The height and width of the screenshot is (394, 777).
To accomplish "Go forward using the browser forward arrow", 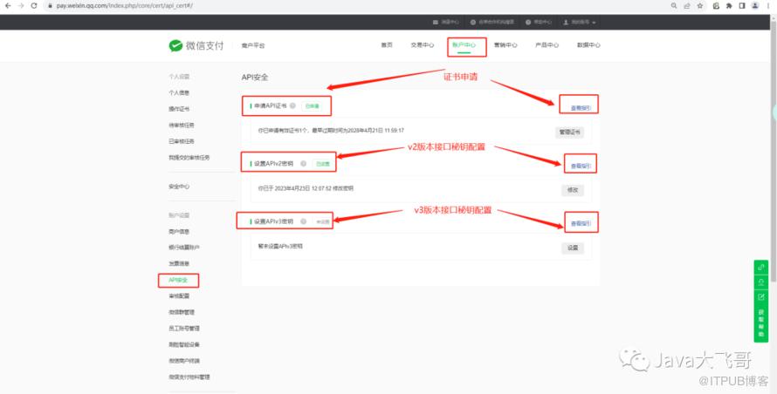I will point(21,6).
